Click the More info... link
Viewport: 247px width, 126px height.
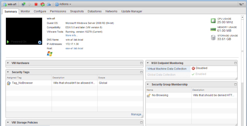[x=72, y=35]
